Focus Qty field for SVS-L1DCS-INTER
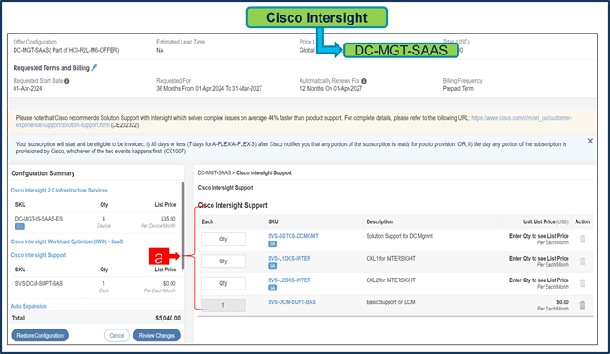Screen dimensions: 610x354 (223, 261)
